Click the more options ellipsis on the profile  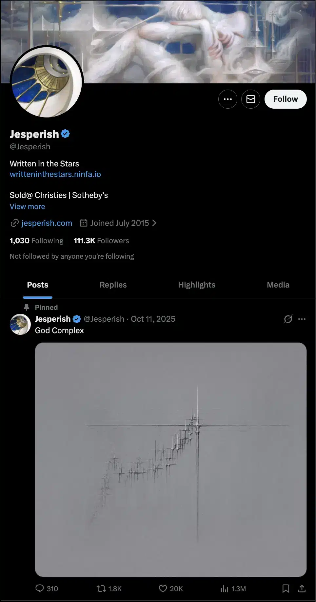(227, 99)
